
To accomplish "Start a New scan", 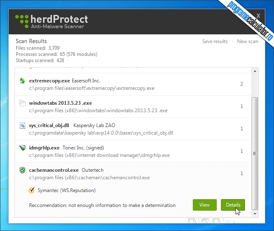I will pyautogui.click(x=247, y=41).
